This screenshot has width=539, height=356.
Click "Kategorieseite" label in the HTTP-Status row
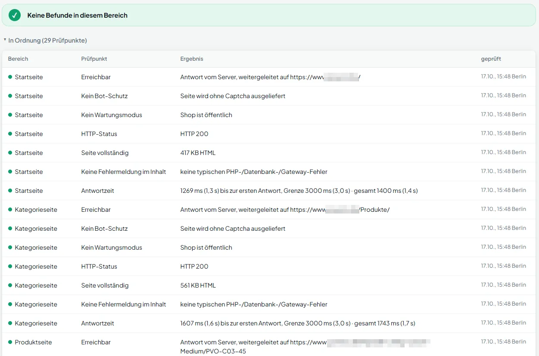point(36,266)
